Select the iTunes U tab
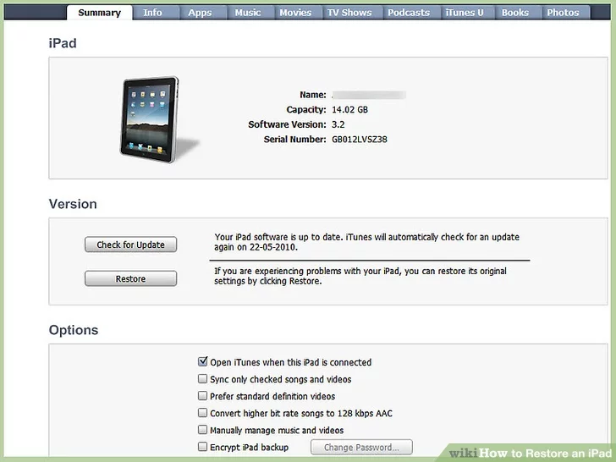Screen dimensions: 616x462 465,13
